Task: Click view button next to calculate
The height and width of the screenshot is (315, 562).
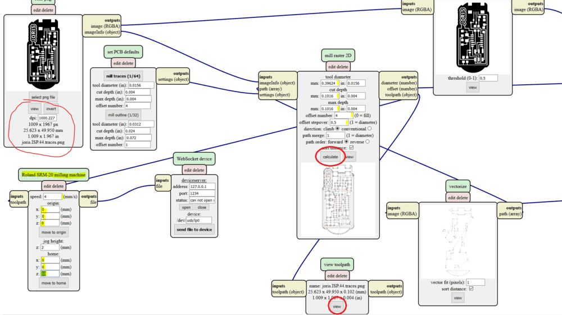Action: click(x=350, y=157)
